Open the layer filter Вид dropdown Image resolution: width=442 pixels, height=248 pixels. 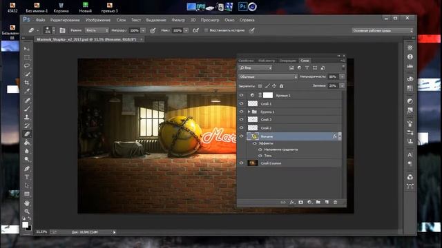(x=256, y=68)
